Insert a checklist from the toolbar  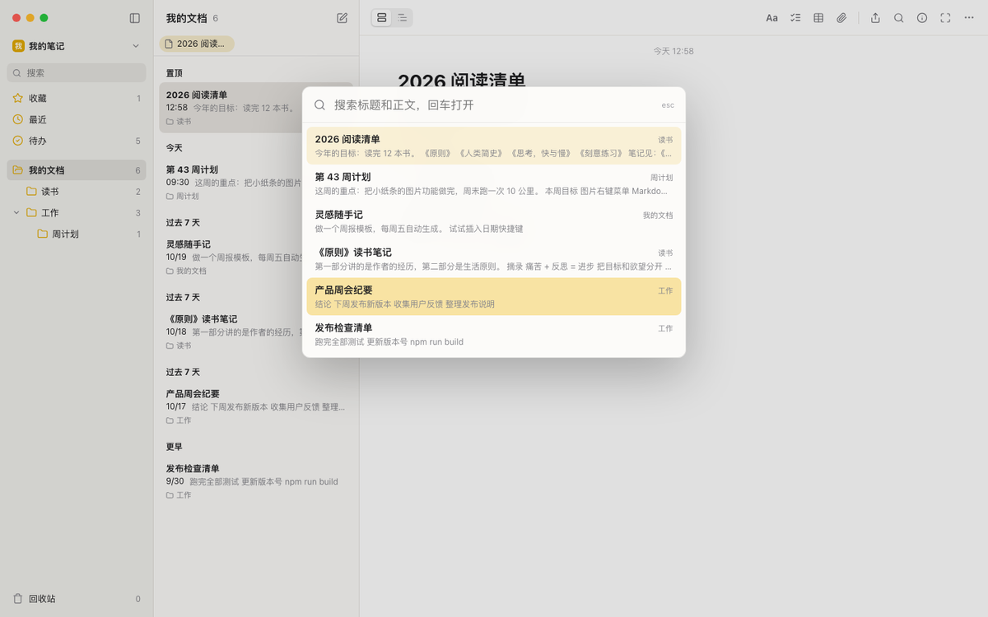(x=795, y=18)
